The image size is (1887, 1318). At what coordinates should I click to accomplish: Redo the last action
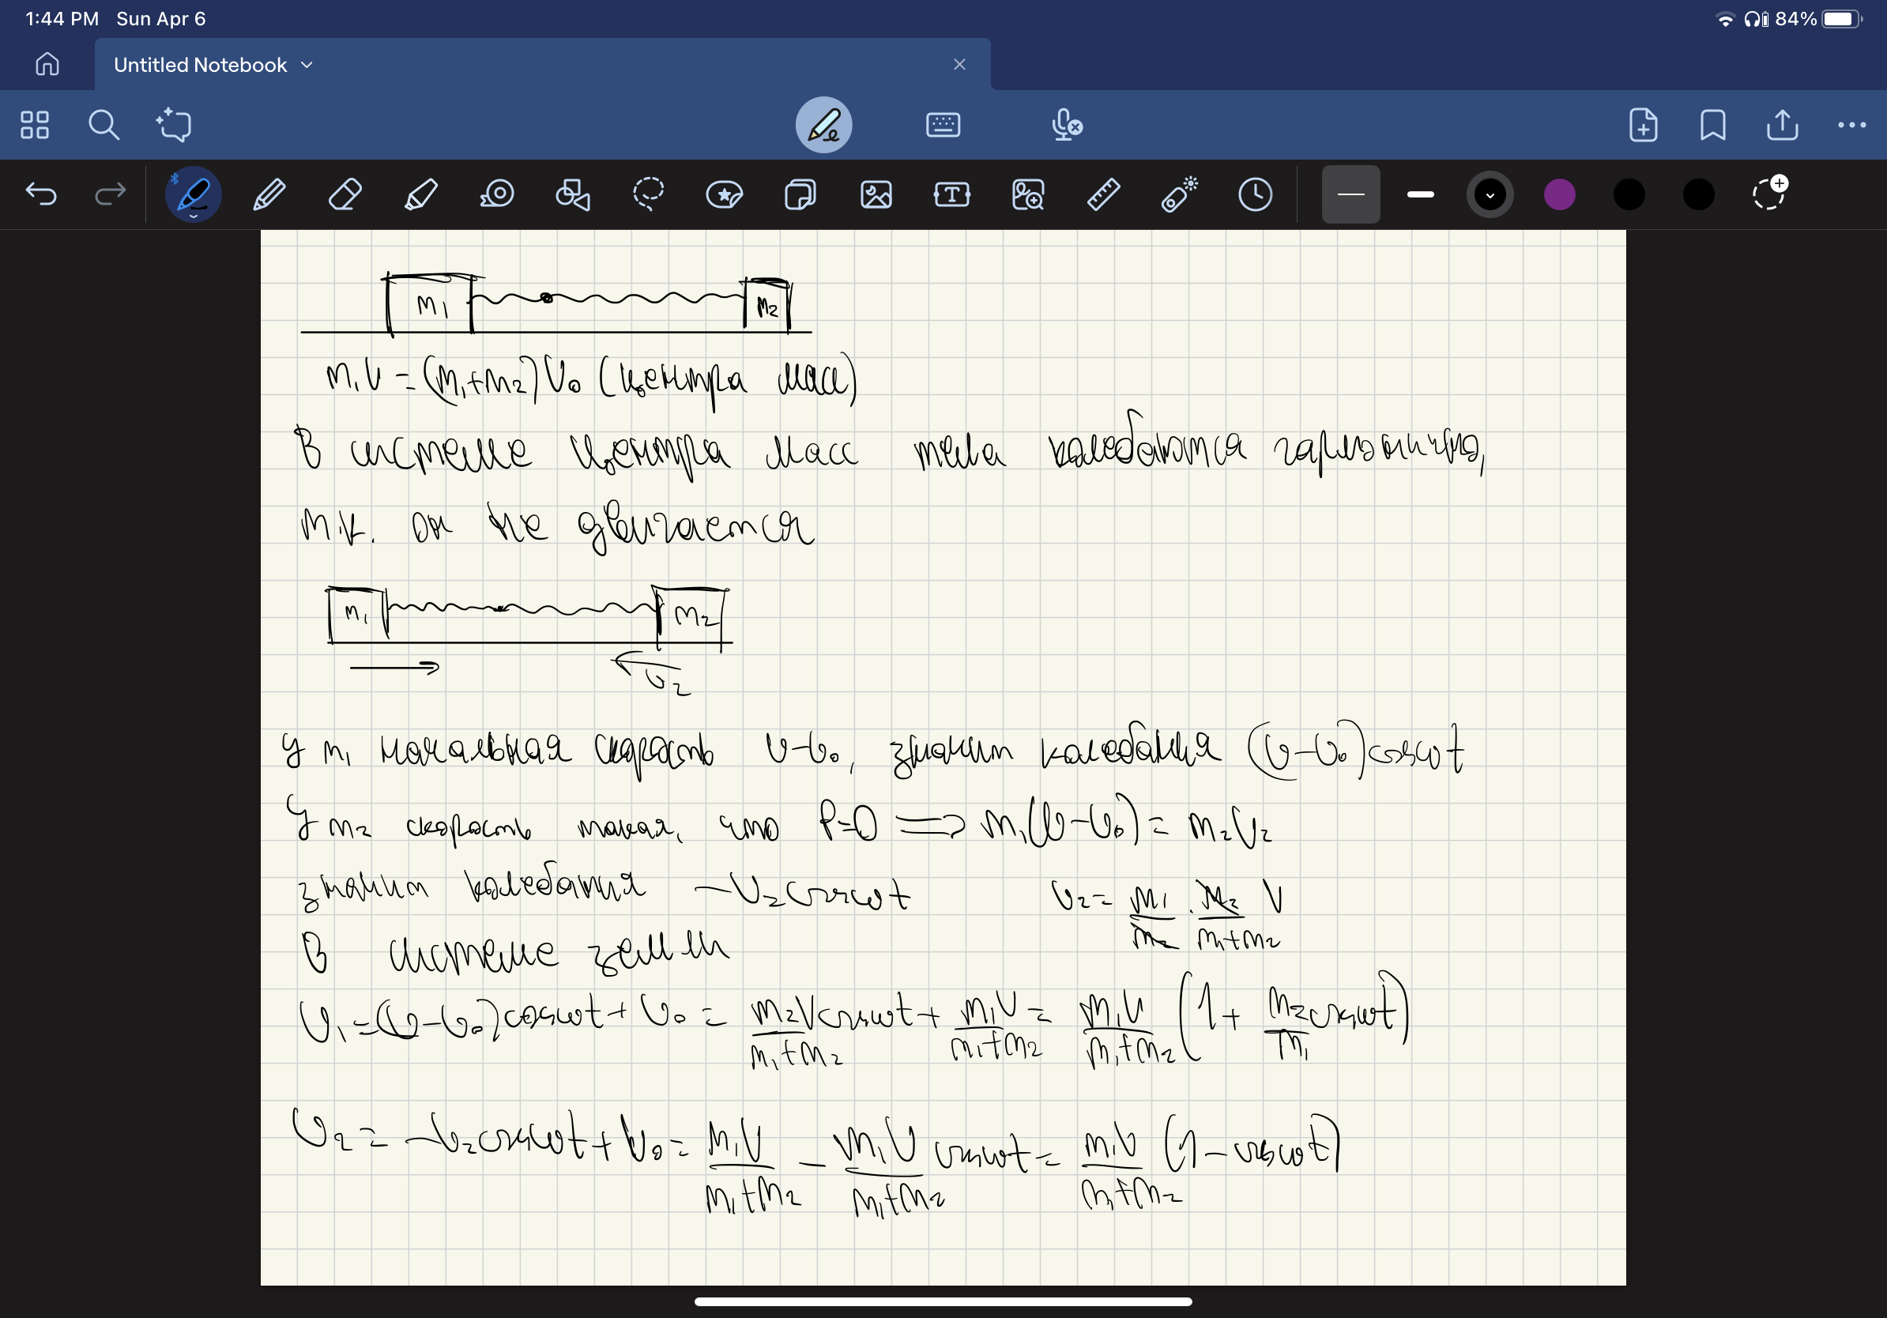[x=110, y=194]
